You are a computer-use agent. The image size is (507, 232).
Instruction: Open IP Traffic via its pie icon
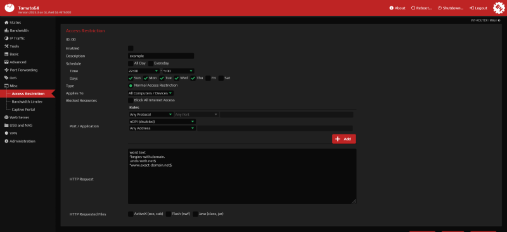point(6,38)
